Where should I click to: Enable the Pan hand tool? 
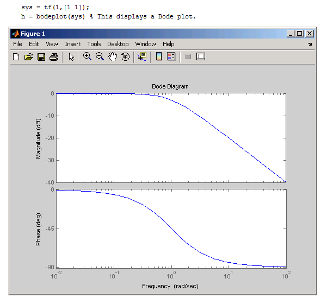tap(113, 56)
